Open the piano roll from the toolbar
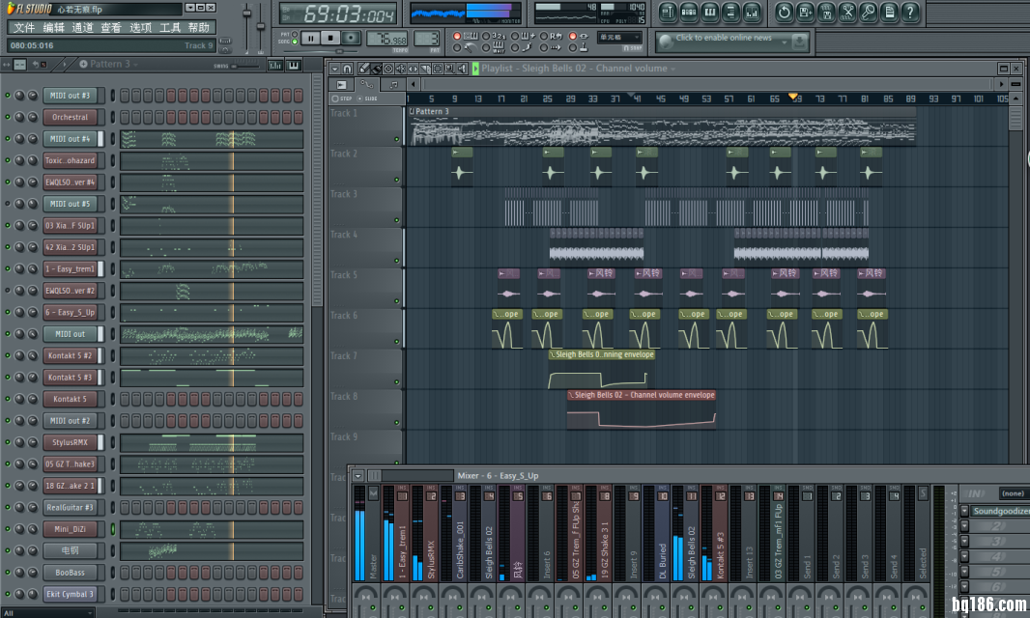This screenshot has height=618, width=1030. point(710,13)
